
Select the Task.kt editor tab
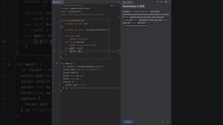(x=58, y=2)
